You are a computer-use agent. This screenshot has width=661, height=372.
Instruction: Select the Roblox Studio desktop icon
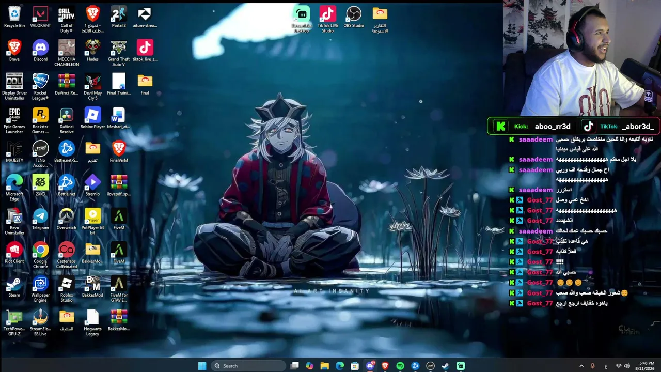(67, 288)
